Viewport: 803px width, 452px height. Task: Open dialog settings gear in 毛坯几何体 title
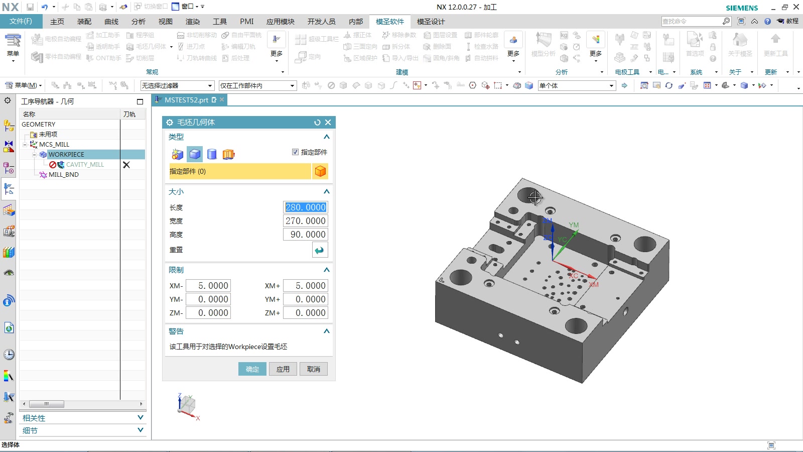click(170, 123)
